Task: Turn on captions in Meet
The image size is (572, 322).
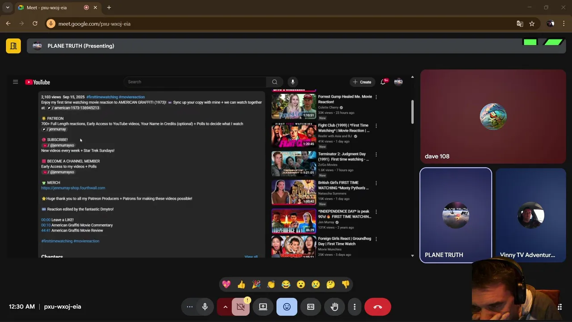Action: click(x=311, y=307)
